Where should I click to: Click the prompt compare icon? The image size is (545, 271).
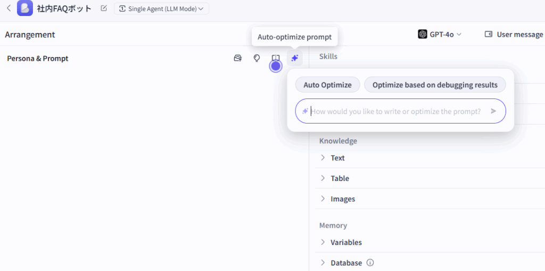pos(276,58)
